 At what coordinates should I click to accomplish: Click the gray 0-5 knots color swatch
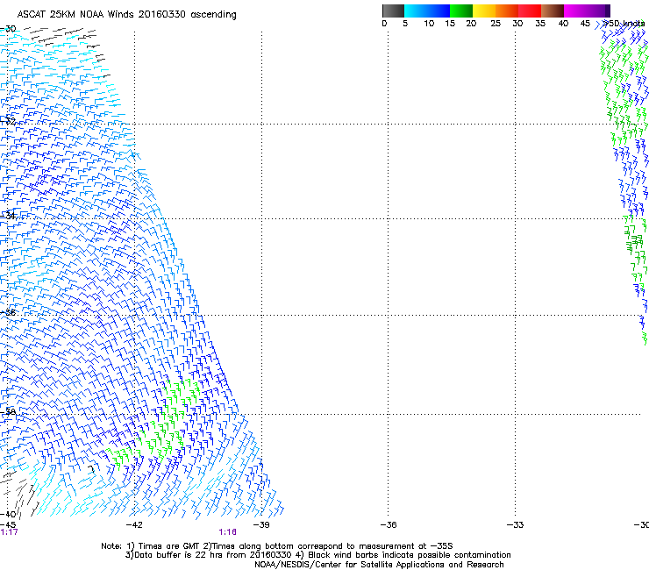click(x=393, y=11)
